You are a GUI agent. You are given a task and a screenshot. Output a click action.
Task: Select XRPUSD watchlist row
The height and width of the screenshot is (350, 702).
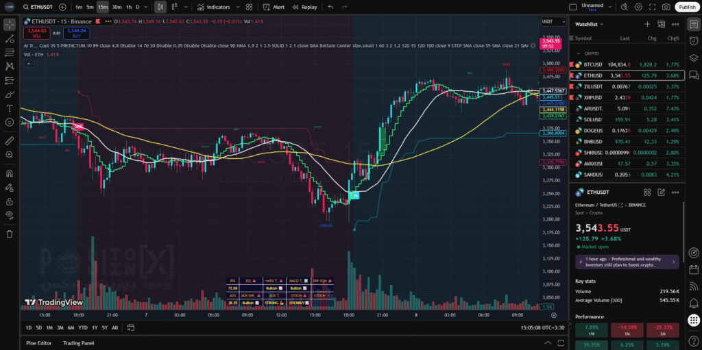click(627, 97)
